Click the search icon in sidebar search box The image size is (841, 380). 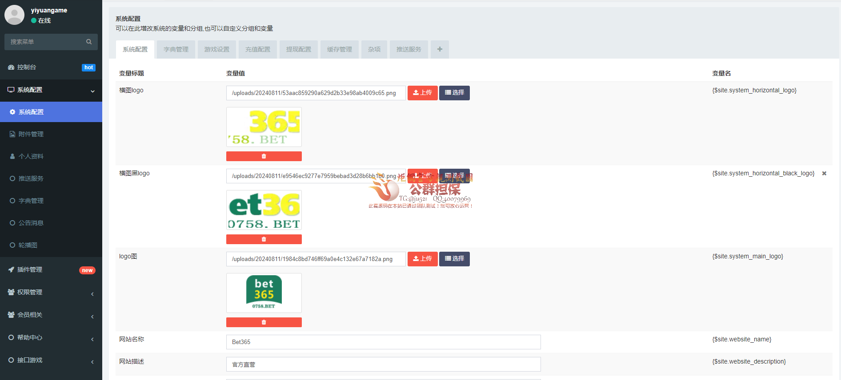89,42
